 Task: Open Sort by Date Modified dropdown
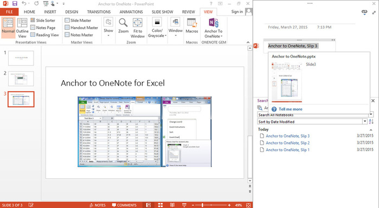pyautogui.click(x=365, y=121)
